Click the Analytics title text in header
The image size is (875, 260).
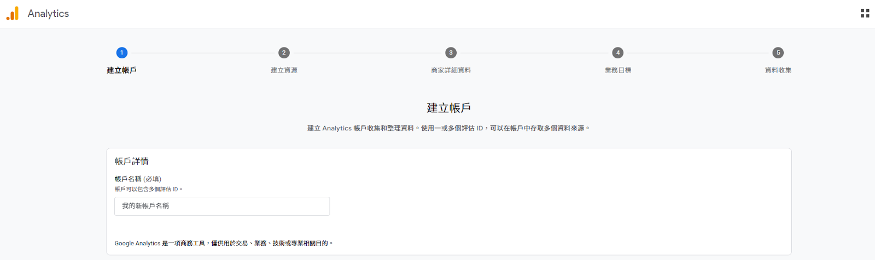coord(48,14)
